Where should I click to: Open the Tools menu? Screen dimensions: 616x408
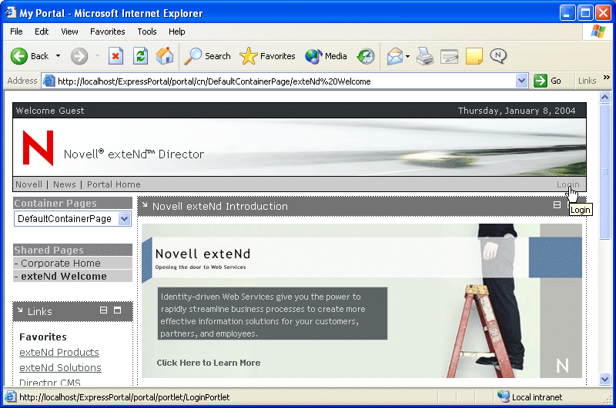point(147,32)
